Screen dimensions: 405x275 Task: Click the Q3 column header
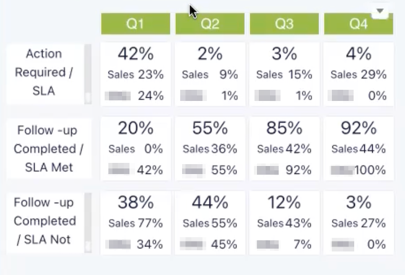tap(284, 24)
